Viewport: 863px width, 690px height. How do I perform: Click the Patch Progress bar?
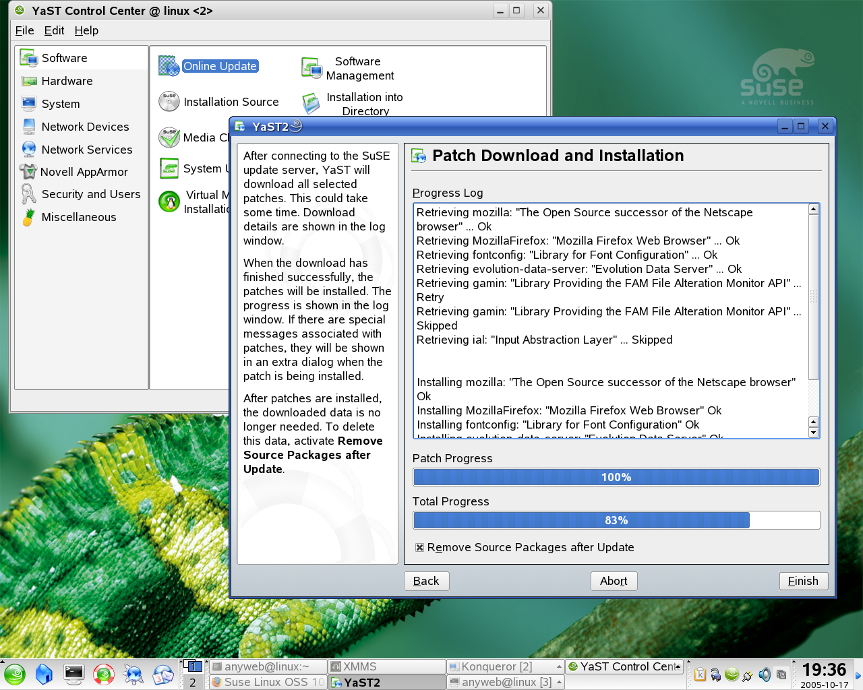click(616, 477)
